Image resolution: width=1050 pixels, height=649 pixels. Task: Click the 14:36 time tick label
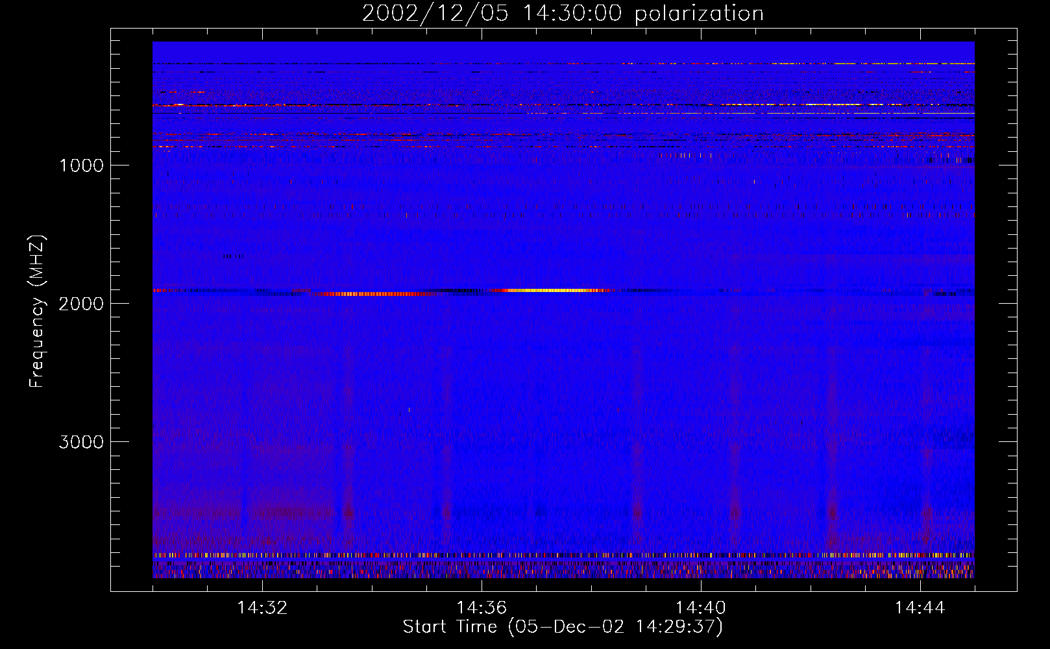[x=482, y=608]
